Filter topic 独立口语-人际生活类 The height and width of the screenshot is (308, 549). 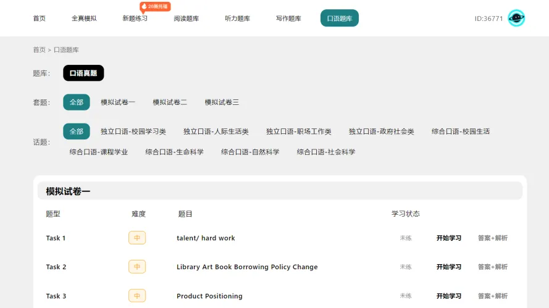pyautogui.click(x=216, y=131)
